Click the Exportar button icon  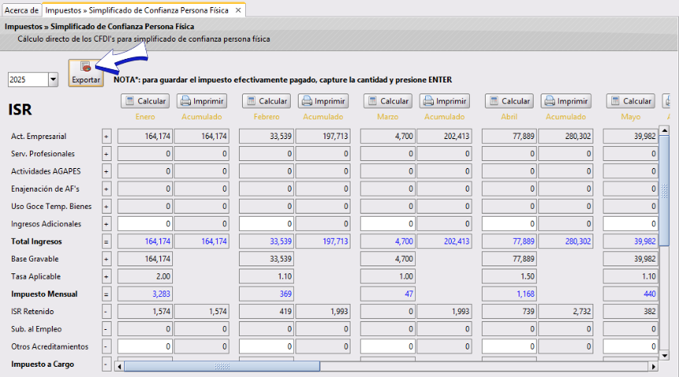pyautogui.click(x=86, y=68)
